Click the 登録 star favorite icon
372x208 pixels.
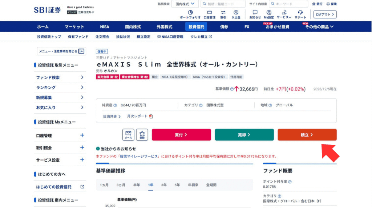[142, 135]
